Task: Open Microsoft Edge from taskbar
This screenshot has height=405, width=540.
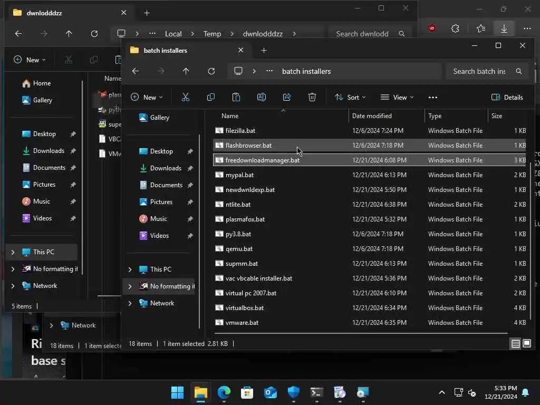Action: (x=224, y=392)
